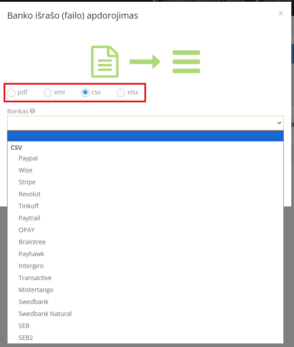Select the Paytrail option
This screenshot has height=347, width=294.
145,218
